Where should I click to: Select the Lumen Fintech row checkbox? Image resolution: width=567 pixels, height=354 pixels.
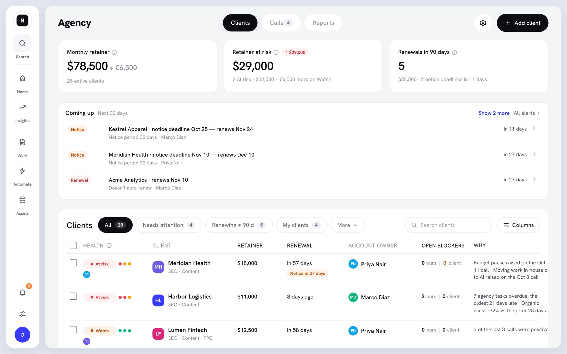point(73,330)
